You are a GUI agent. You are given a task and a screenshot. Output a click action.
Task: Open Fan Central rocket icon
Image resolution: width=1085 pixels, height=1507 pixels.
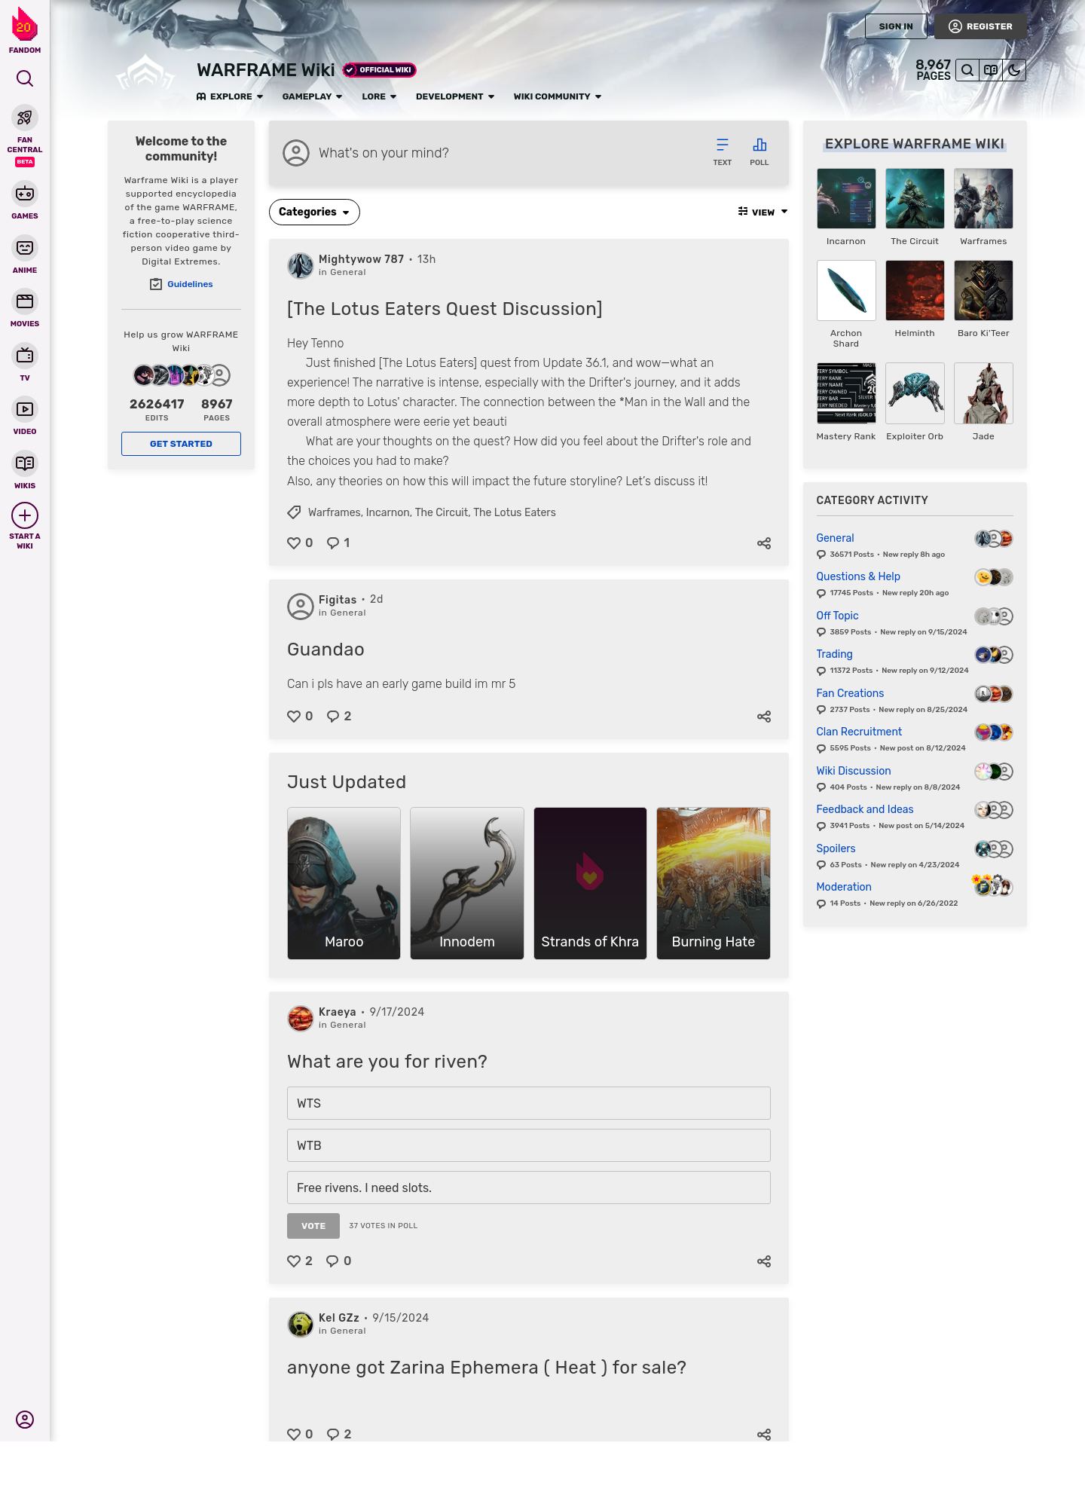(x=25, y=118)
